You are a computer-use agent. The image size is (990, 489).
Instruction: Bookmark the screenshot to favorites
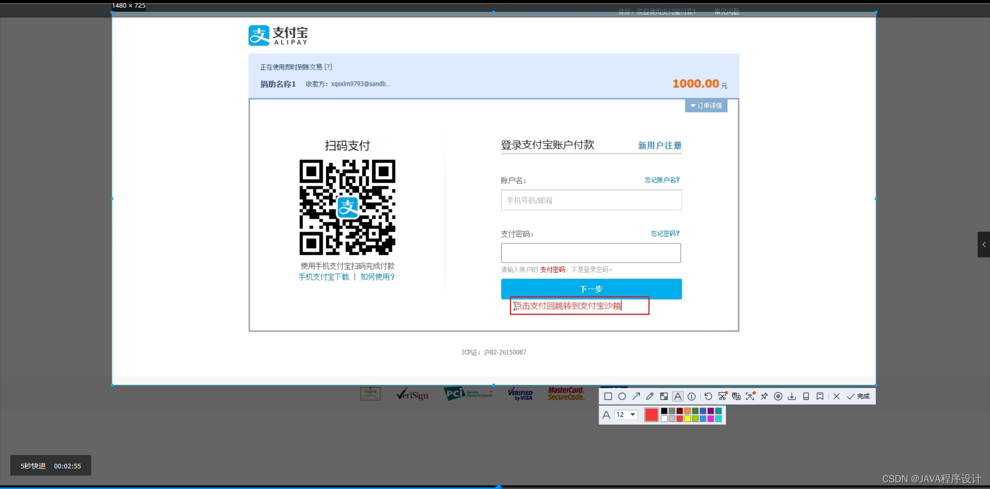click(x=820, y=396)
